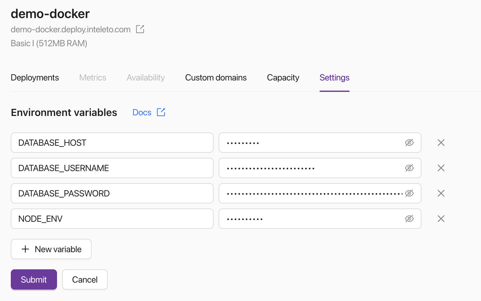The image size is (481, 301).
Task: Reveal the DATABASE_HOST value with the eye icon
Action: coord(409,143)
